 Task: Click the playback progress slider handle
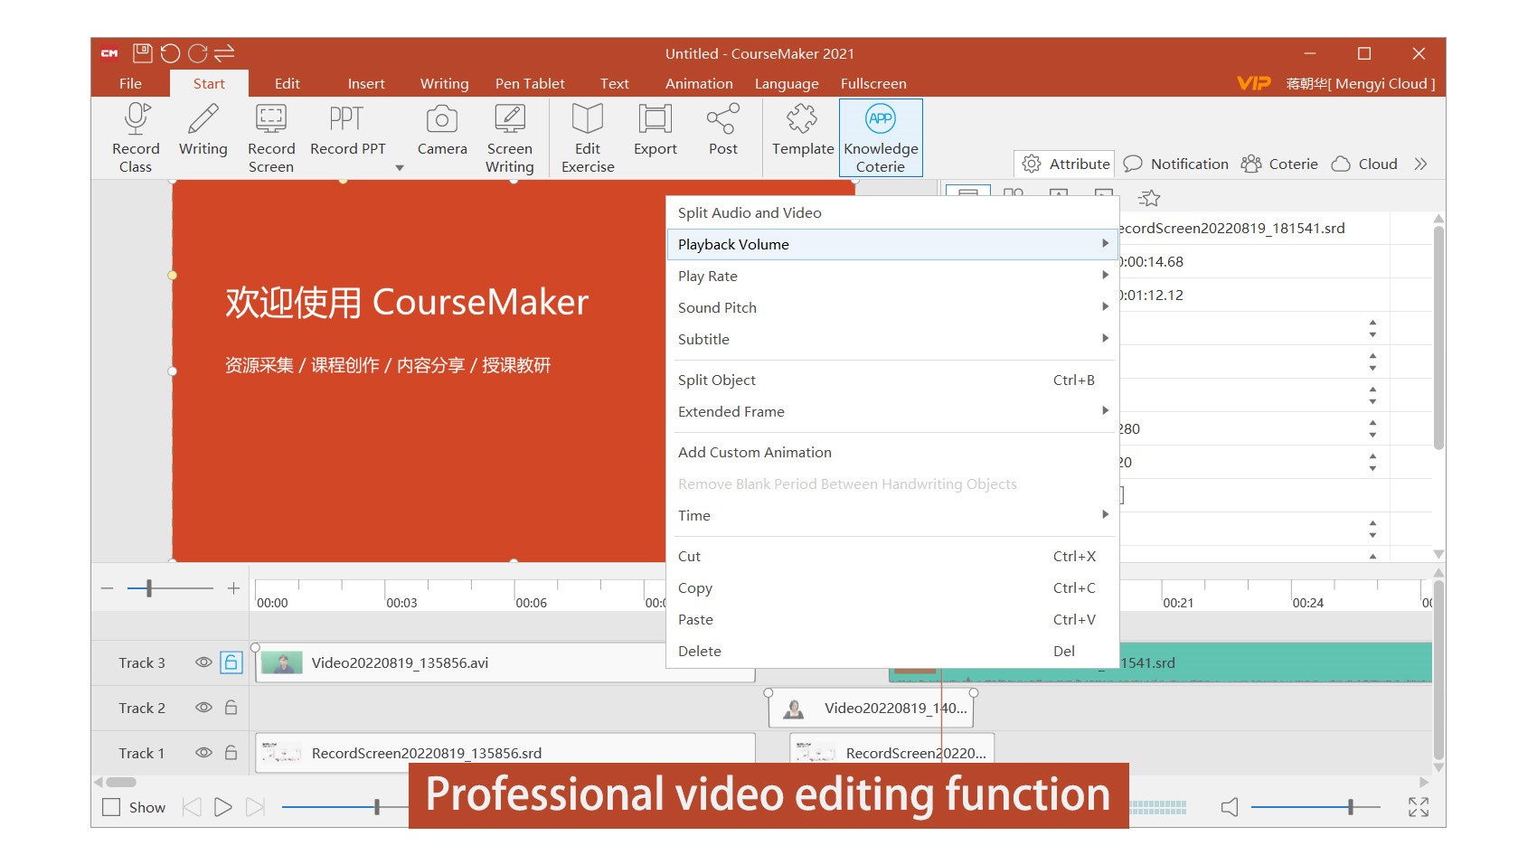point(376,807)
